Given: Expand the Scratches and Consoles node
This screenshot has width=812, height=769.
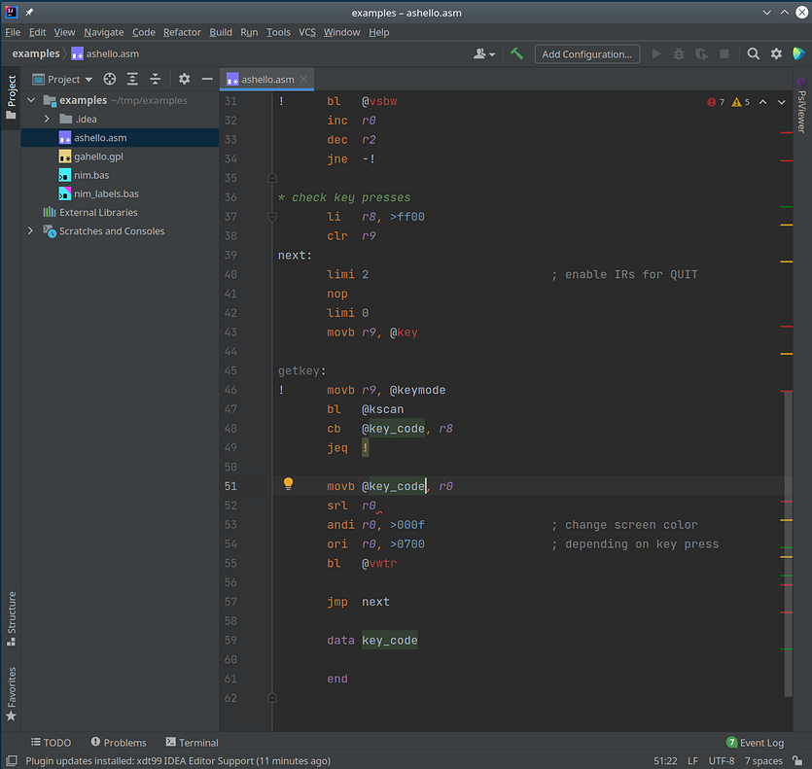Looking at the screenshot, I should click(30, 230).
